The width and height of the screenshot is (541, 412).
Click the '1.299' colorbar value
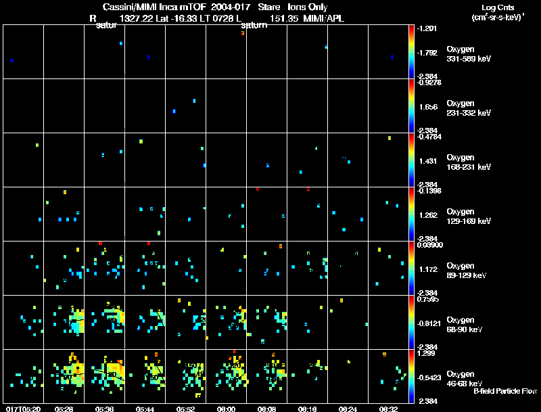click(426, 353)
